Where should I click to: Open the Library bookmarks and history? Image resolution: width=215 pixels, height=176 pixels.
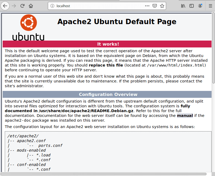(183, 6)
